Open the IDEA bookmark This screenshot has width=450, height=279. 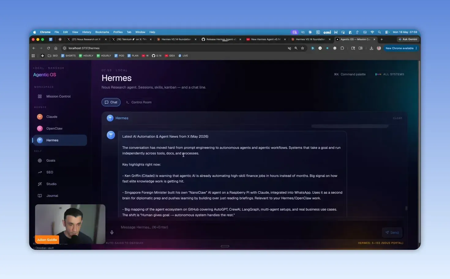point(170,56)
